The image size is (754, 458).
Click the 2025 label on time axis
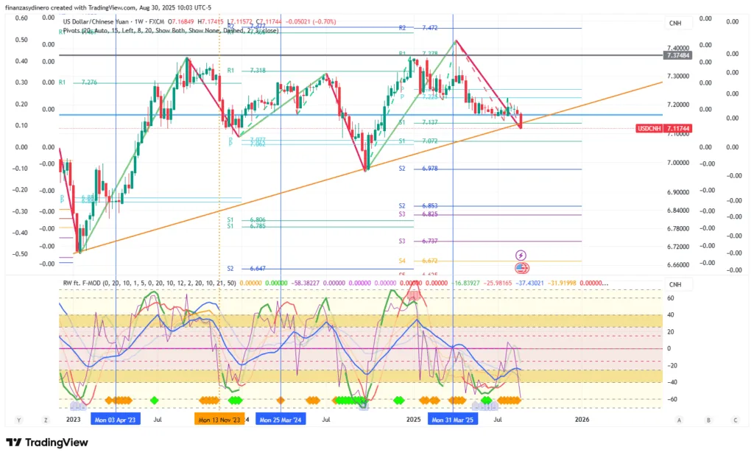click(413, 420)
